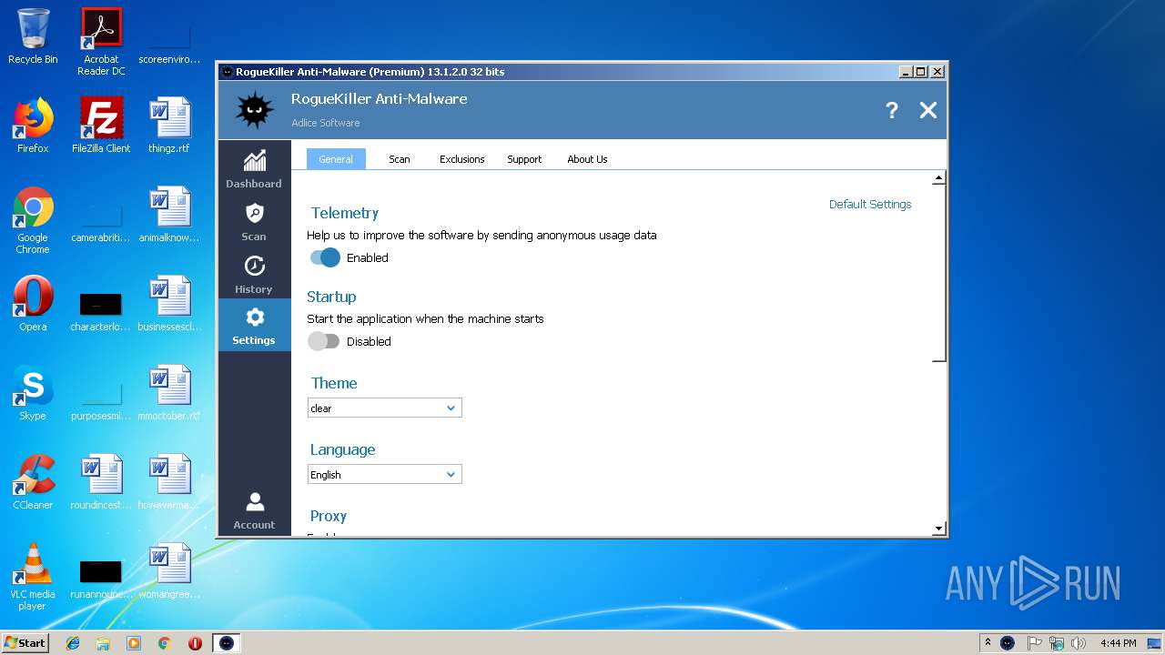Image resolution: width=1165 pixels, height=655 pixels.
Task: Click the Windows Start button
Action: [25, 643]
